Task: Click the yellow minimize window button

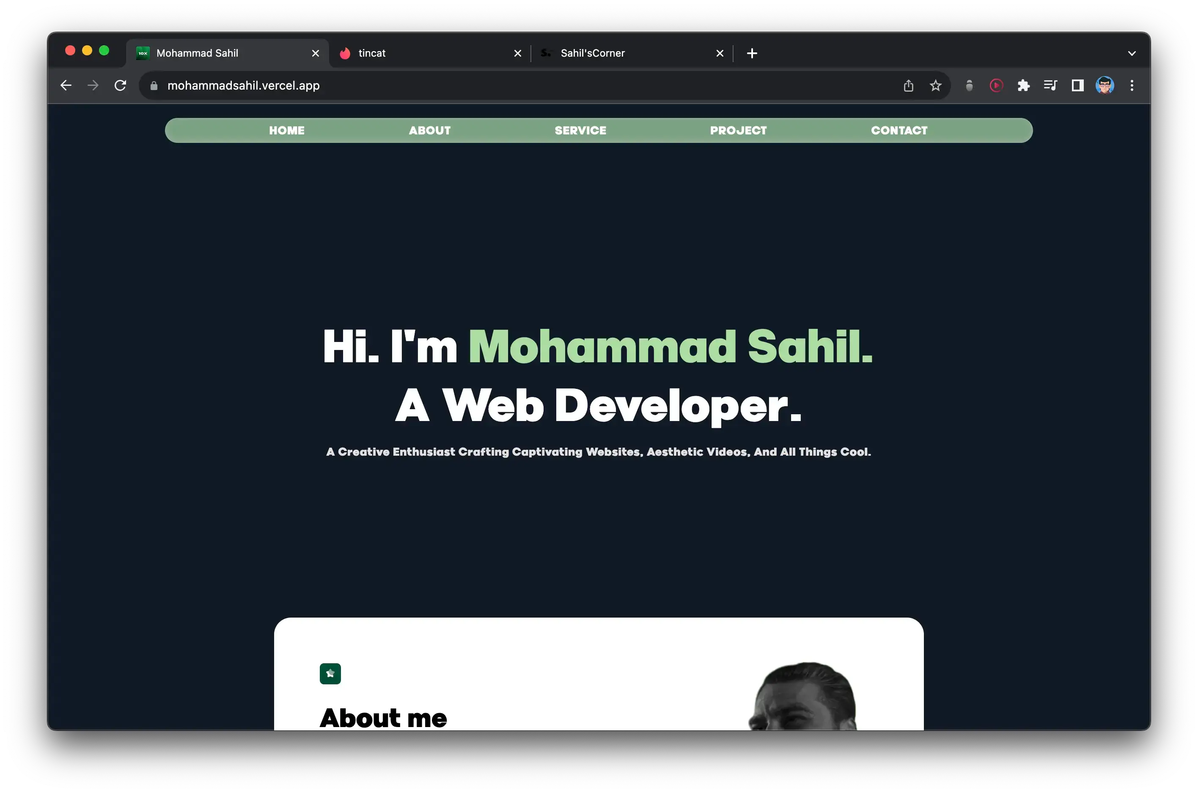Action: (87, 51)
